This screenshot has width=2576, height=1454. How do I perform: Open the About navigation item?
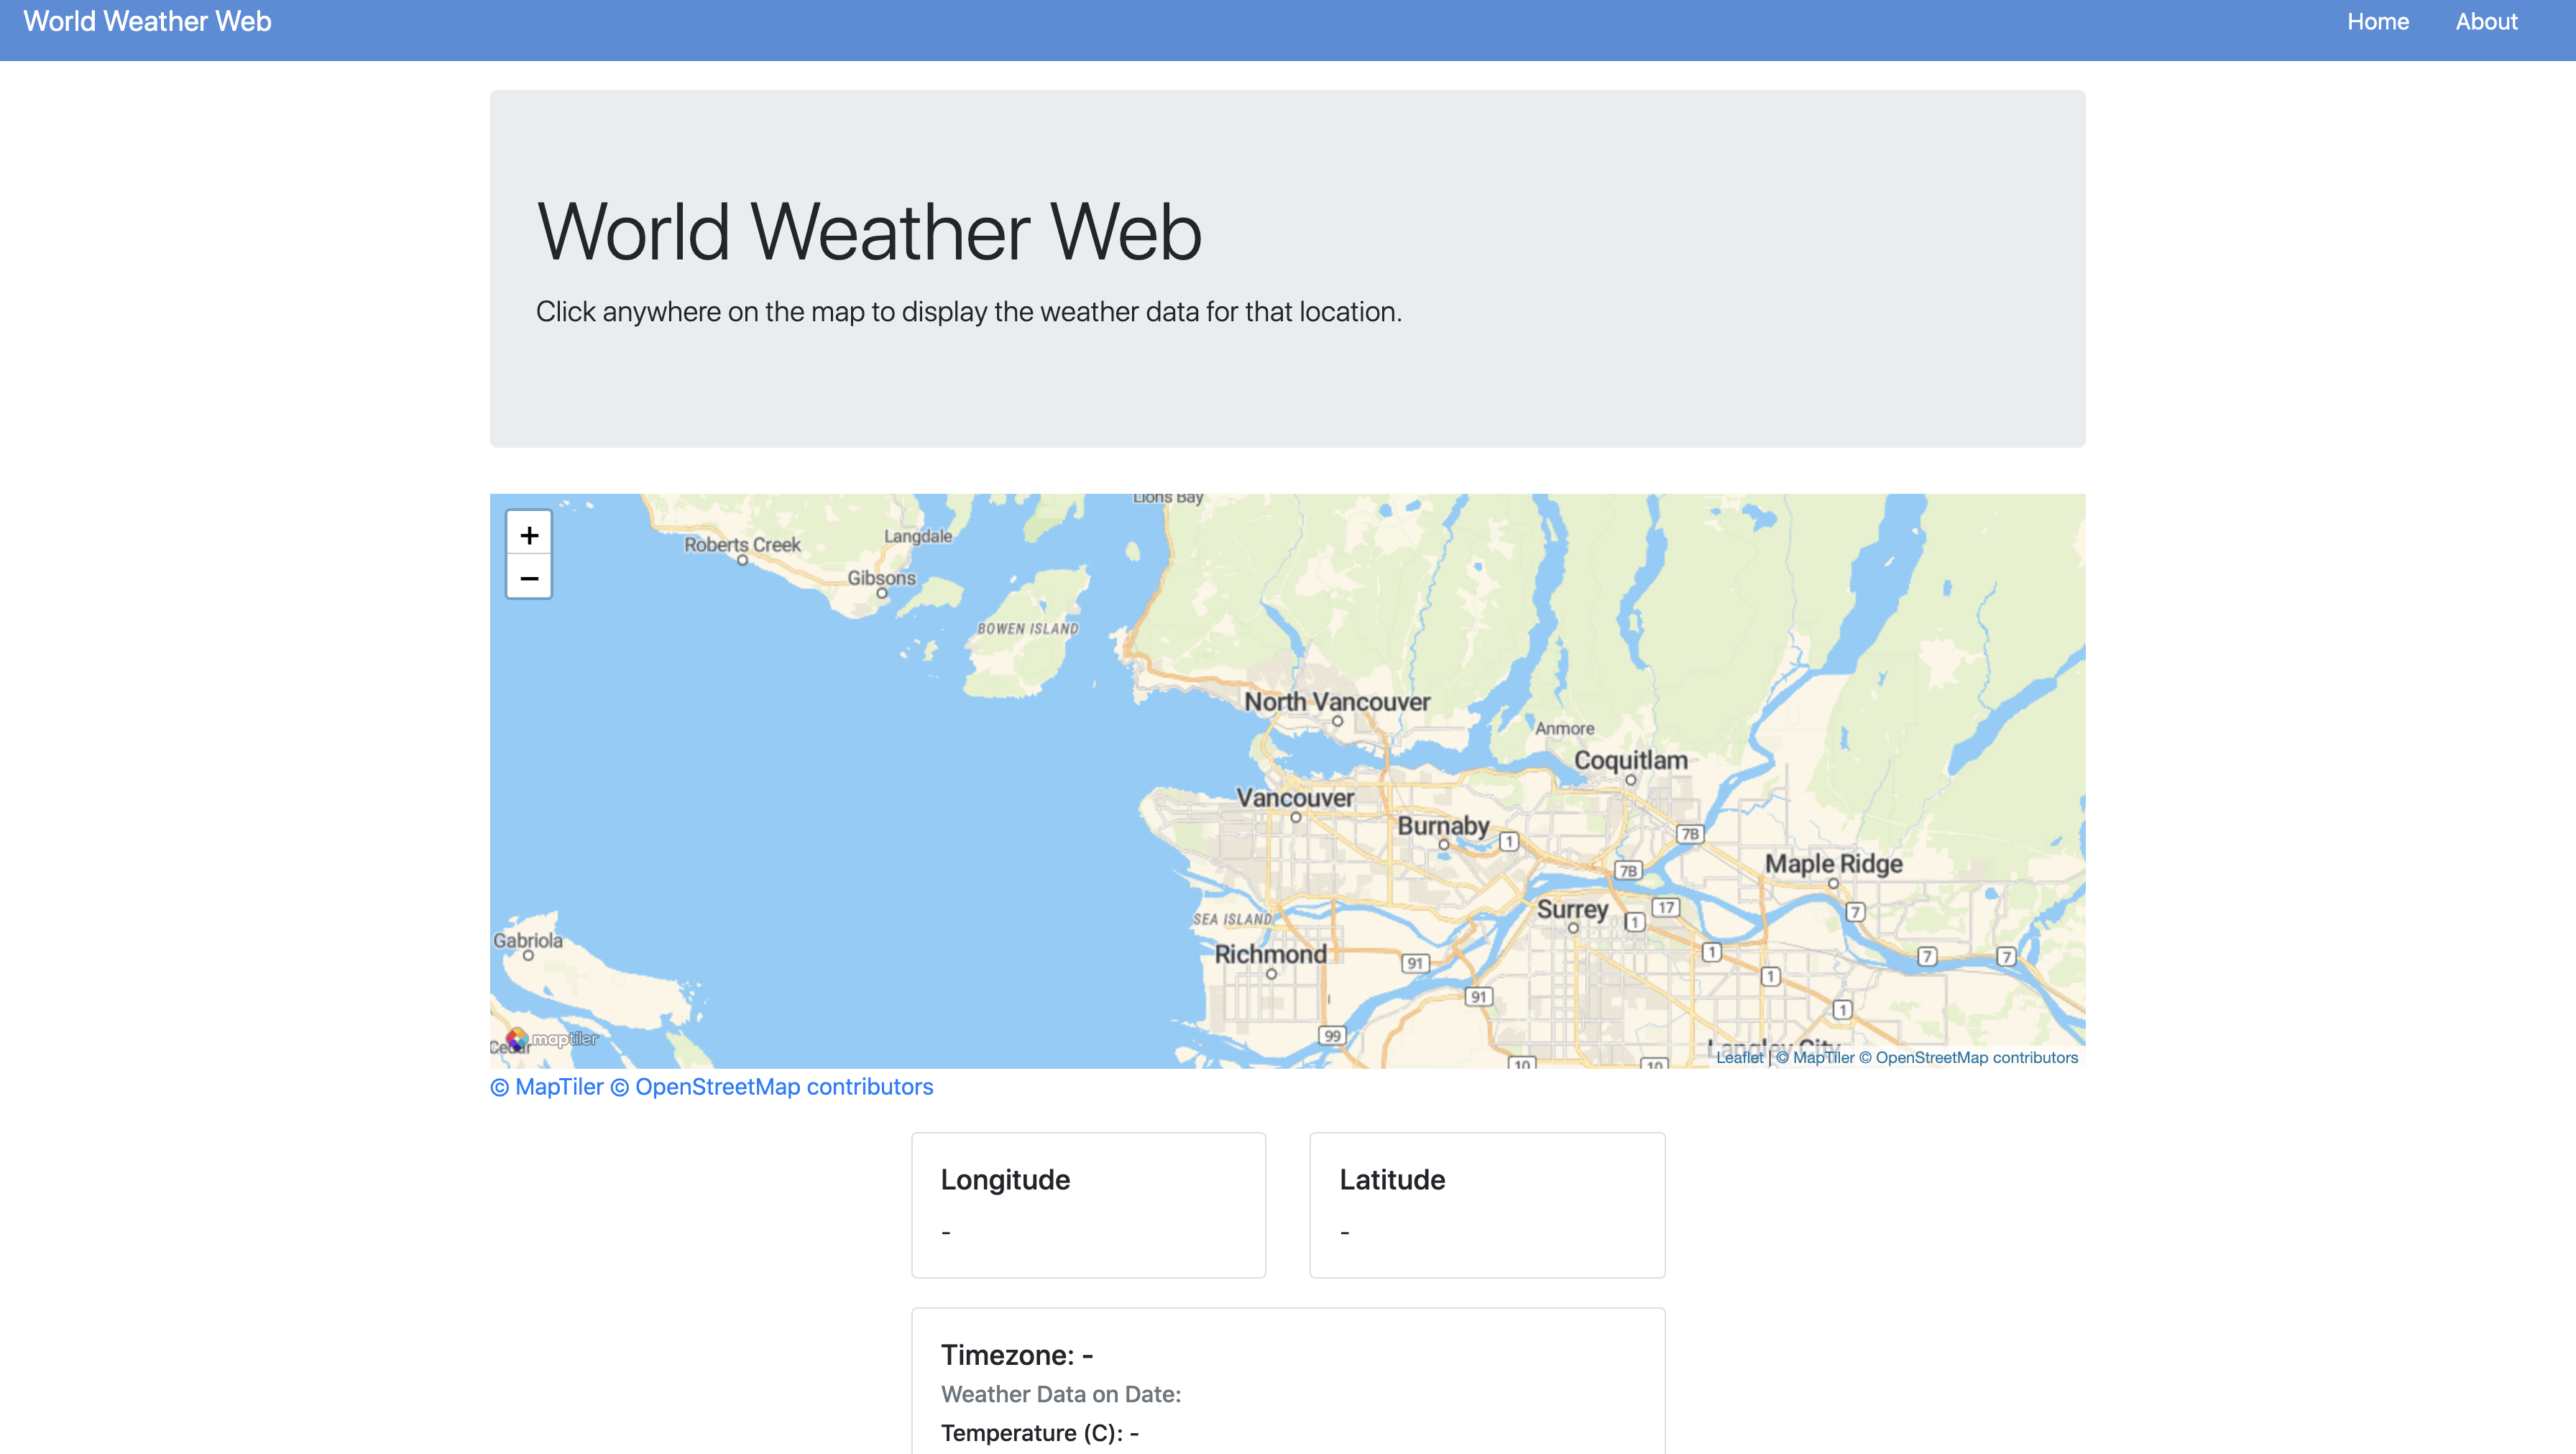2486,22
